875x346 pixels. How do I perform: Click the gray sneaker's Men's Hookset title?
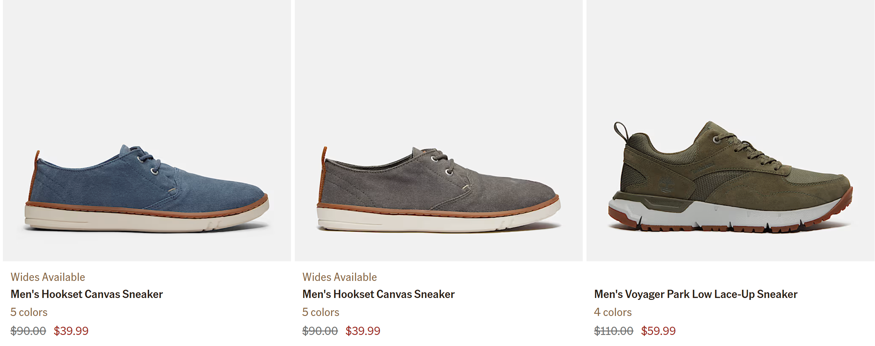pyautogui.click(x=378, y=294)
